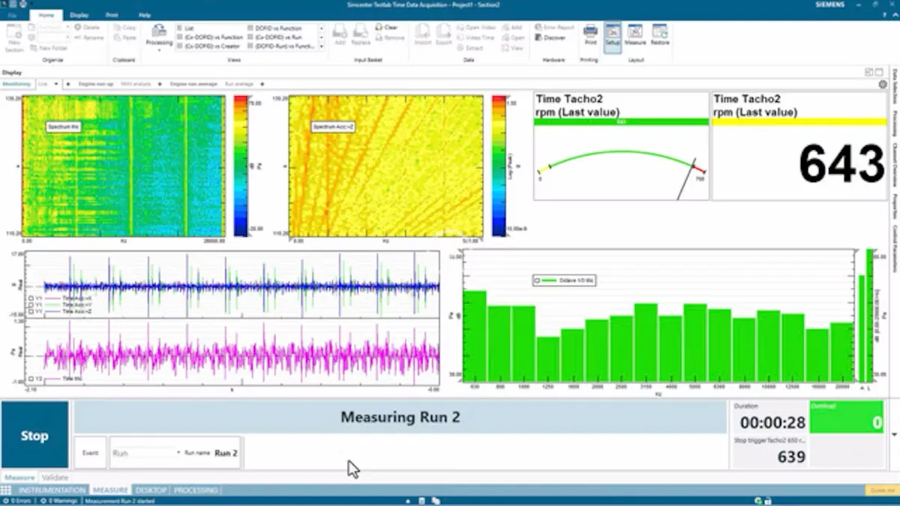Click Open Video in Data group

coord(475,27)
